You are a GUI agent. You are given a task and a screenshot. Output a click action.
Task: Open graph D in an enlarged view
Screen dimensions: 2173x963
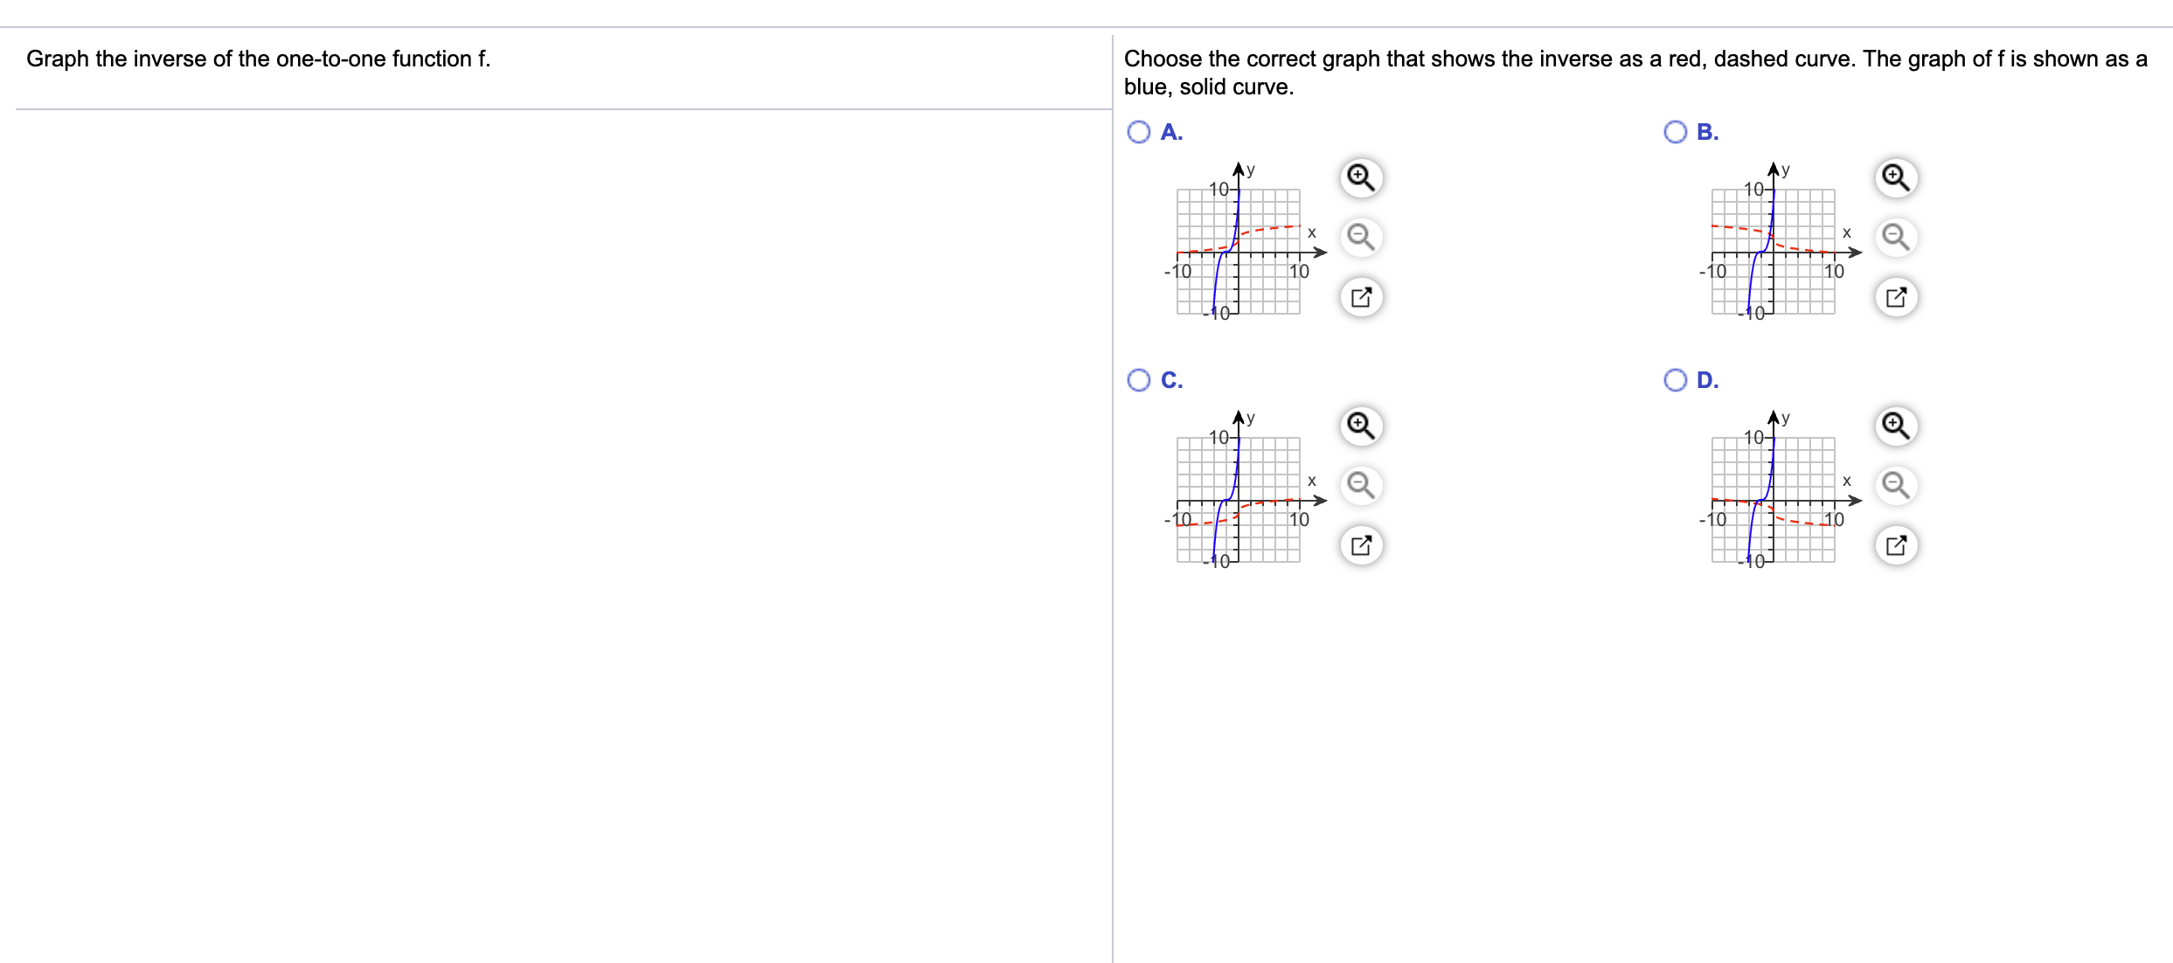1896,544
